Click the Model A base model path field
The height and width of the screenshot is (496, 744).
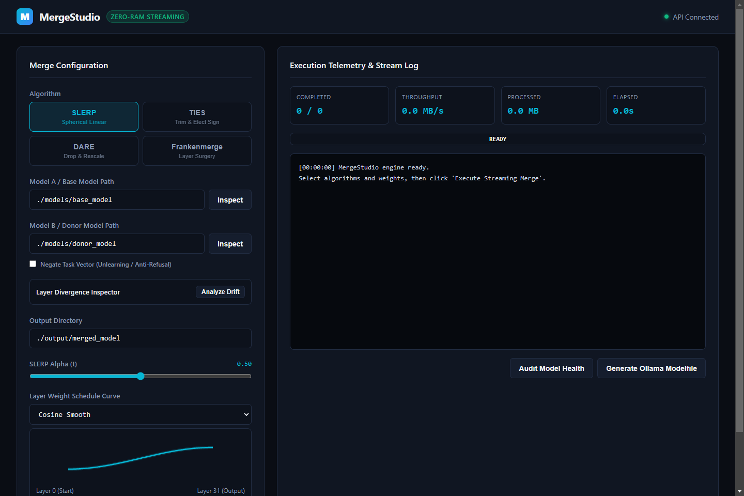pyautogui.click(x=117, y=200)
